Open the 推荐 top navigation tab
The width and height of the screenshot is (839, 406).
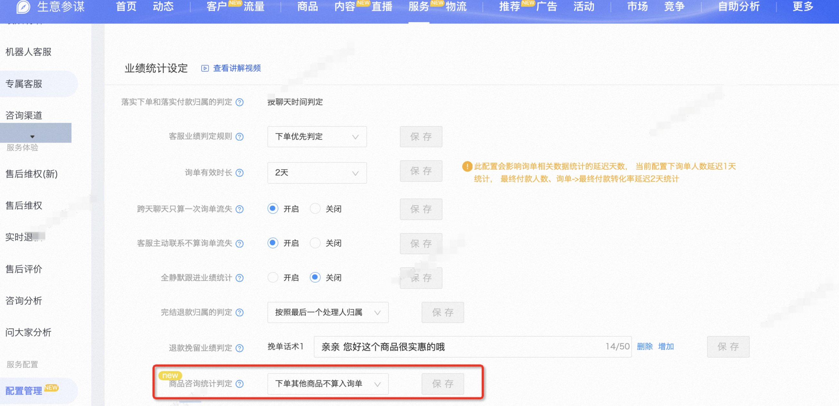click(x=510, y=6)
